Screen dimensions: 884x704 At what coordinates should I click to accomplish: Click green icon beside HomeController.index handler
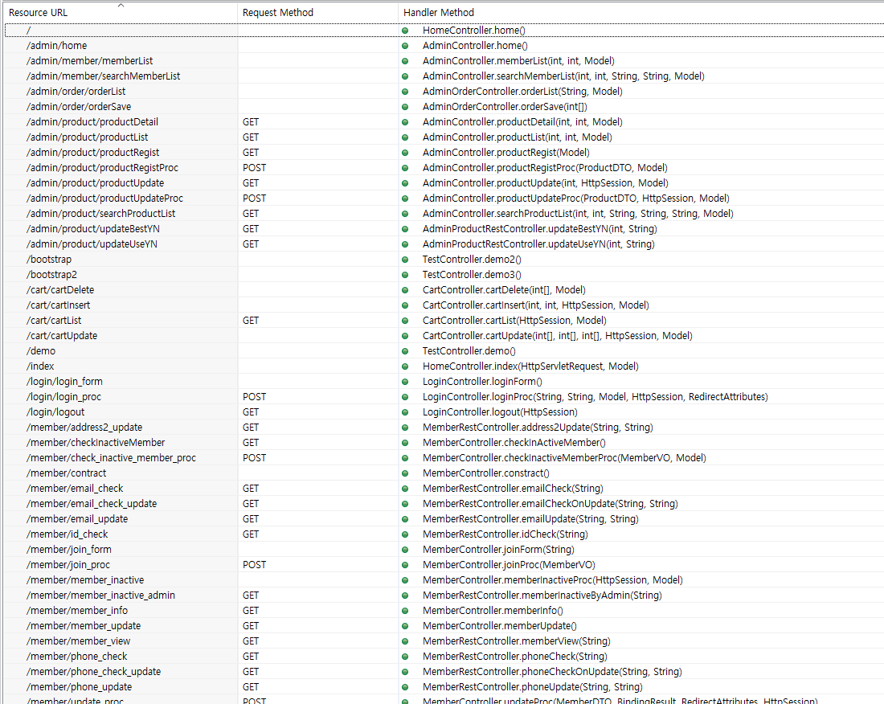coord(405,366)
